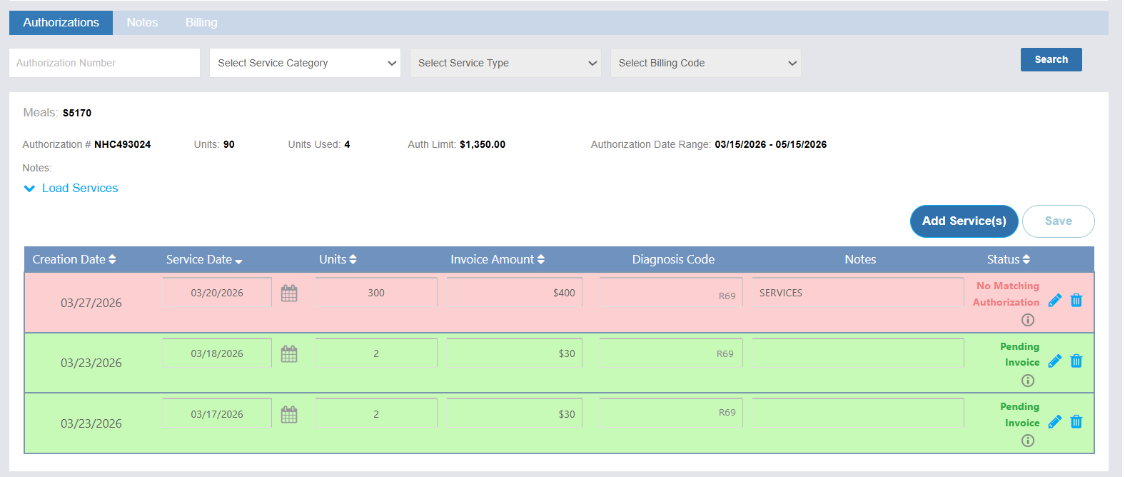The height and width of the screenshot is (477, 1125).
Task: Edit the 03/20/2026 service row with pencil icon
Action: [x=1054, y=301]
